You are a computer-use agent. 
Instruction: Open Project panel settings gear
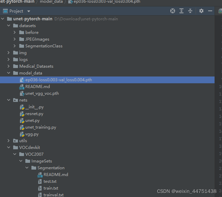pyautogui.click(x=201, y=11)
